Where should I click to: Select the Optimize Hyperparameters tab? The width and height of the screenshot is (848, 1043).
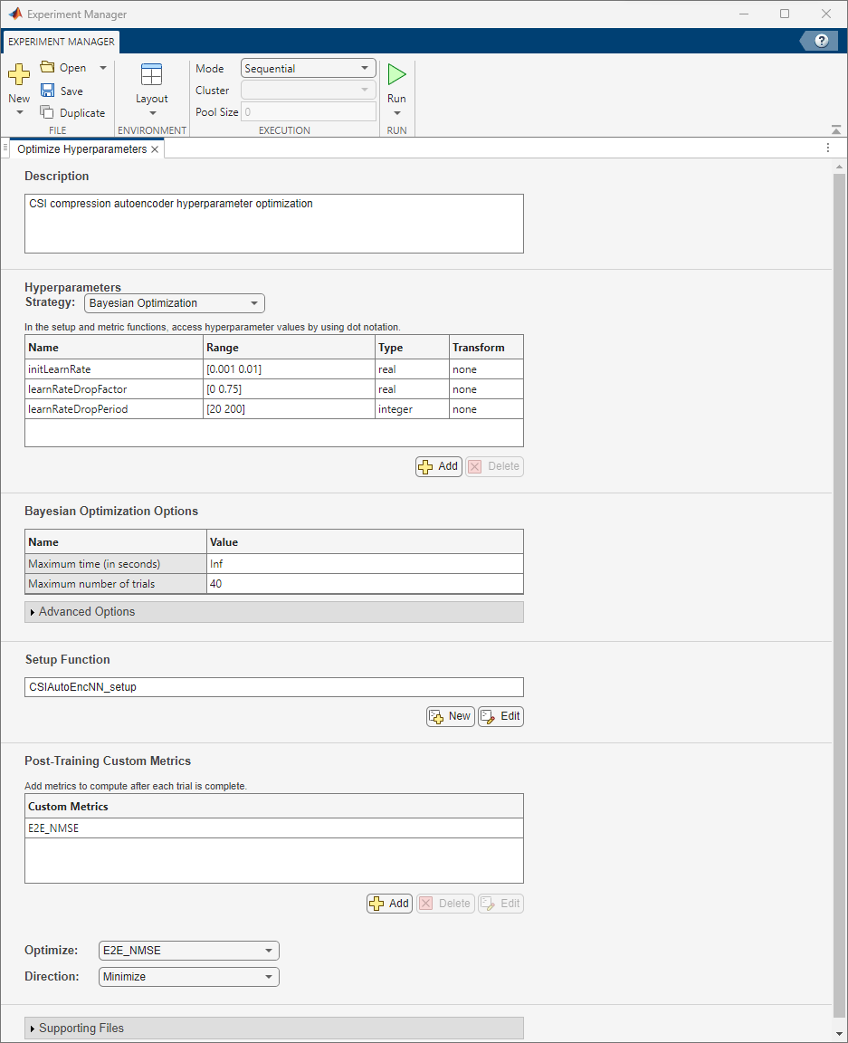click(x=81, y=148)
